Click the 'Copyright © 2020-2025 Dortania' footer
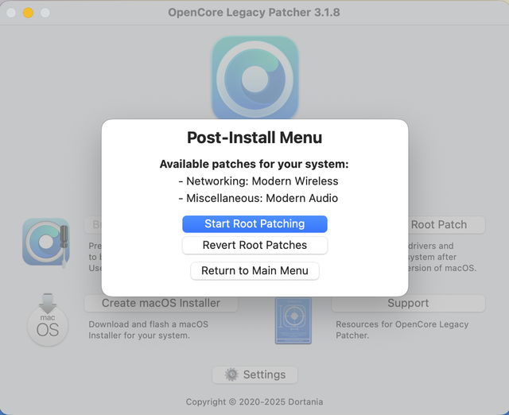Image resolution: width=509 pixels, height=415 pixels. (x=254, y=401)
